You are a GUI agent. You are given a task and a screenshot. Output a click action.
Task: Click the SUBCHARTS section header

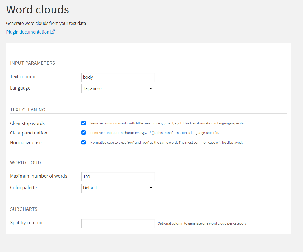coord(24,209)
